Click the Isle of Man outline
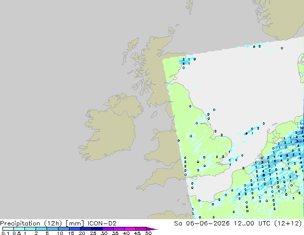Viewport: 304px width, 235px height. [154, 115]
